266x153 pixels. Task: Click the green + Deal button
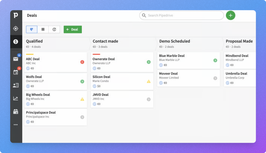73,30
